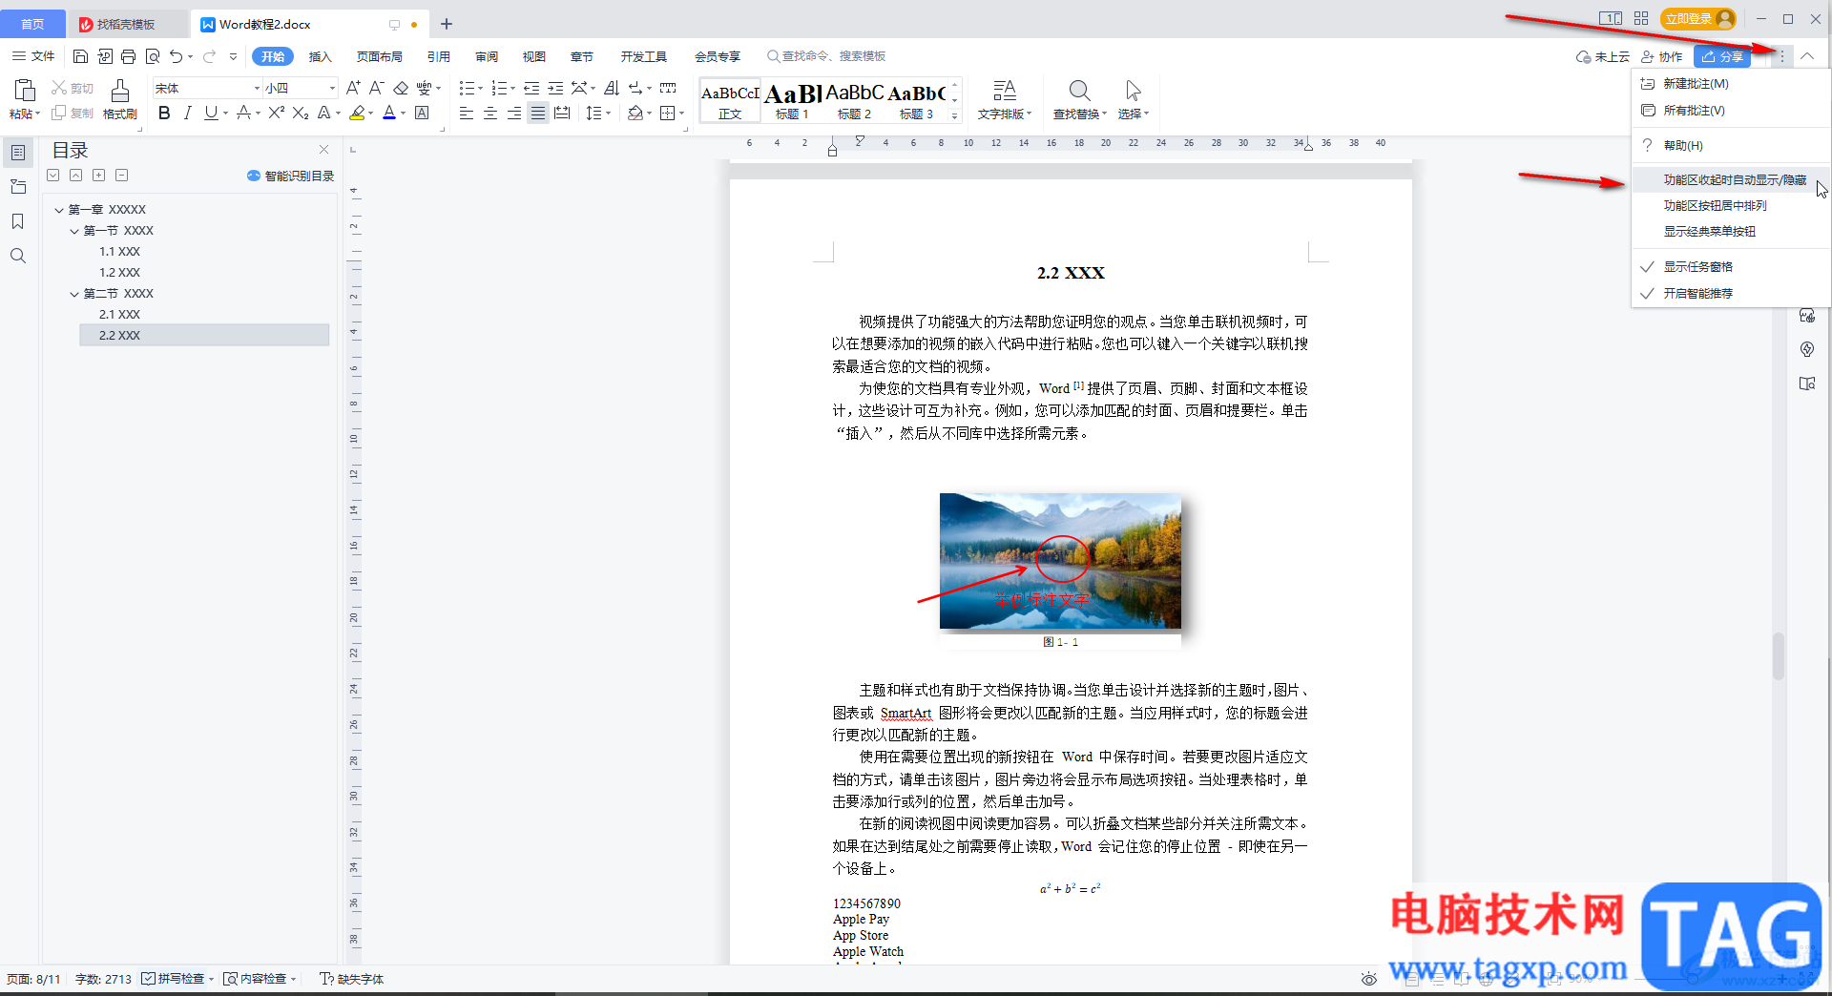Toggle Bold formatting

tap(164, 113)
